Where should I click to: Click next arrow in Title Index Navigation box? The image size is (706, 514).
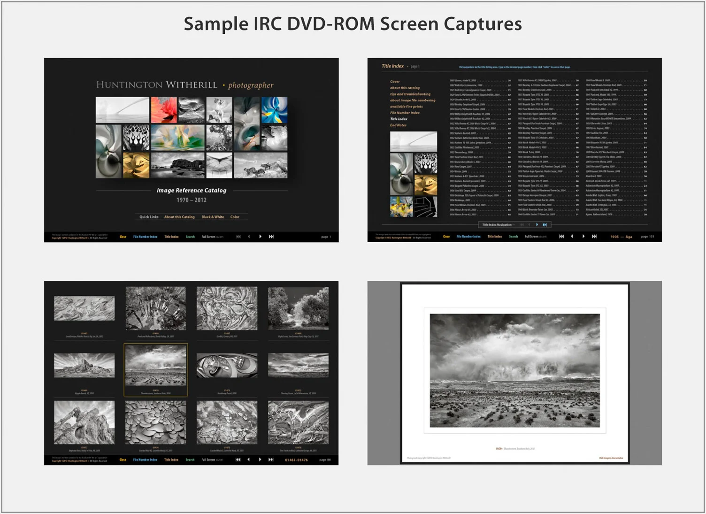click(537, 225)
